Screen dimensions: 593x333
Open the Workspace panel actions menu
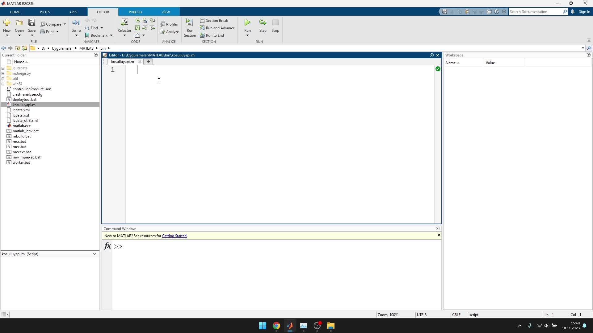(x=589, y=55)
